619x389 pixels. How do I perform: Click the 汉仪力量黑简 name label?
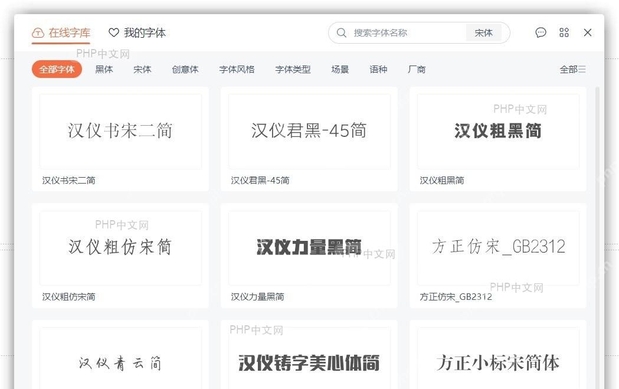(257, 296)
